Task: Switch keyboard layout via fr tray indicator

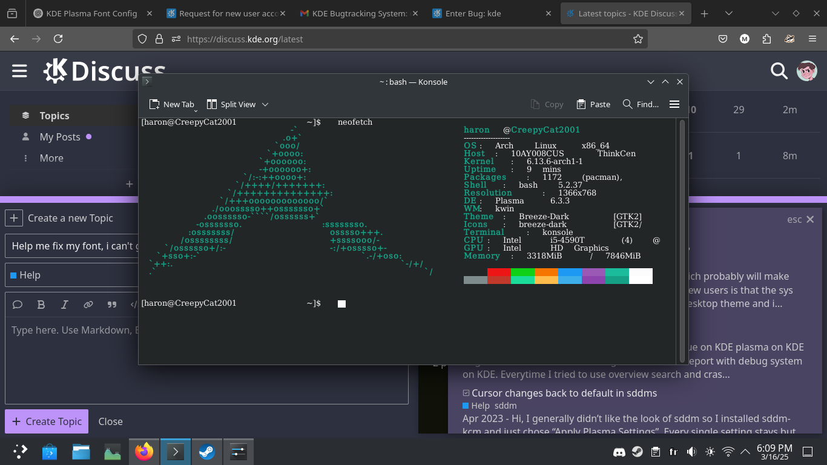Action: [673, 452]
